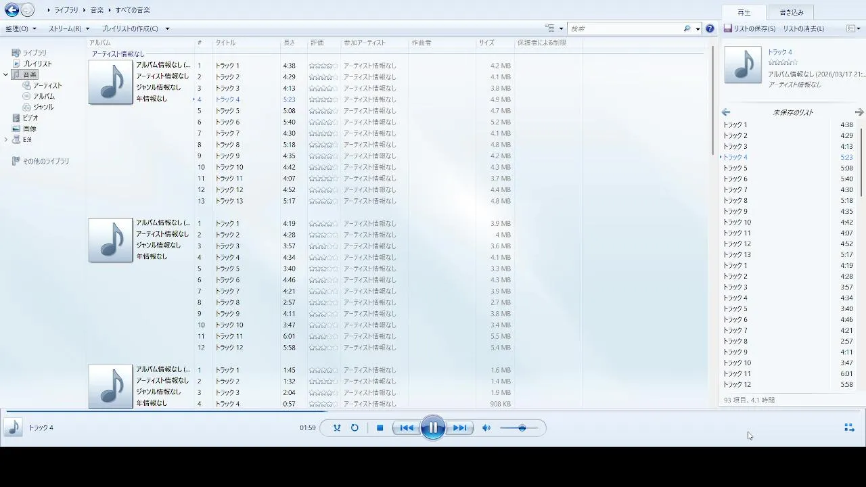Select 画像 in the navigation tree
The width and height of the screenshot is (866, 487).
click(30, 129)
